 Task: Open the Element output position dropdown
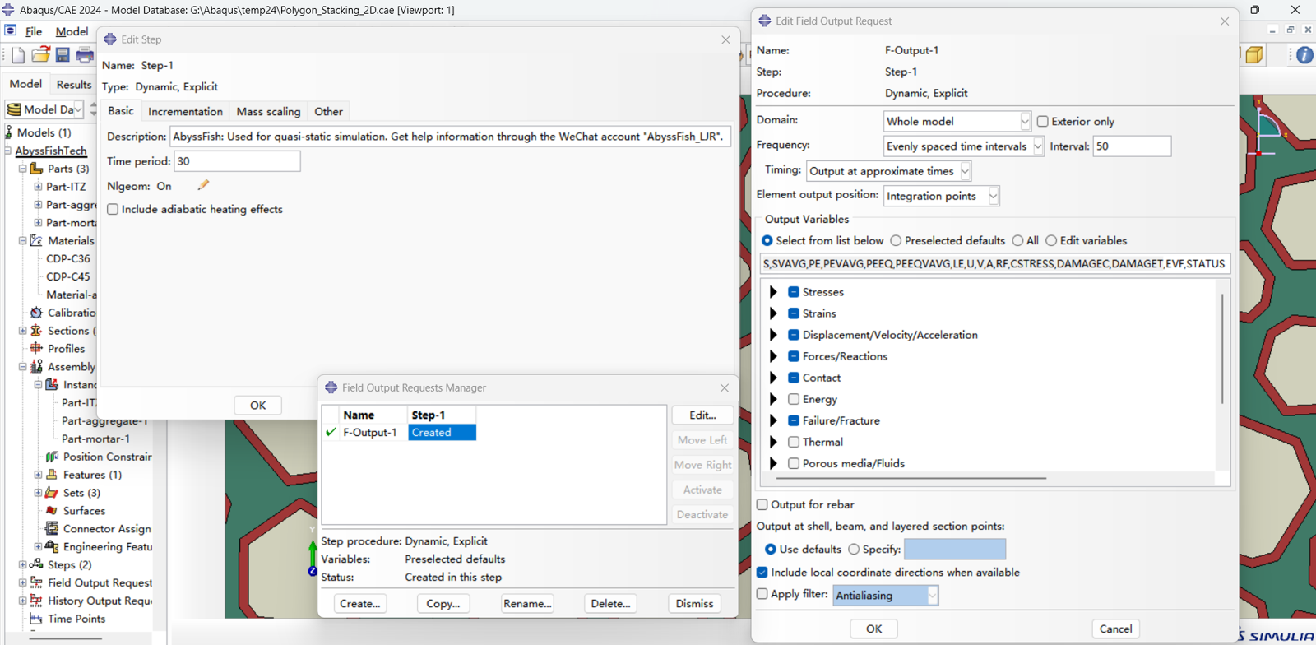pos(941,196)
